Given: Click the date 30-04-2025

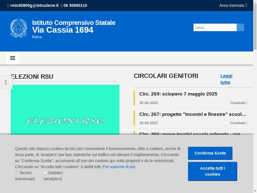Looking at the screenshot, I should point(149,103).
